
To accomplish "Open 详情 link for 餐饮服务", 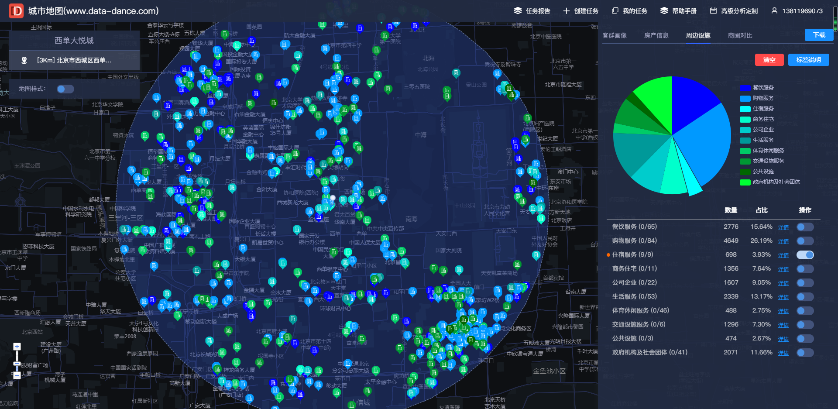I will [783, 227].
